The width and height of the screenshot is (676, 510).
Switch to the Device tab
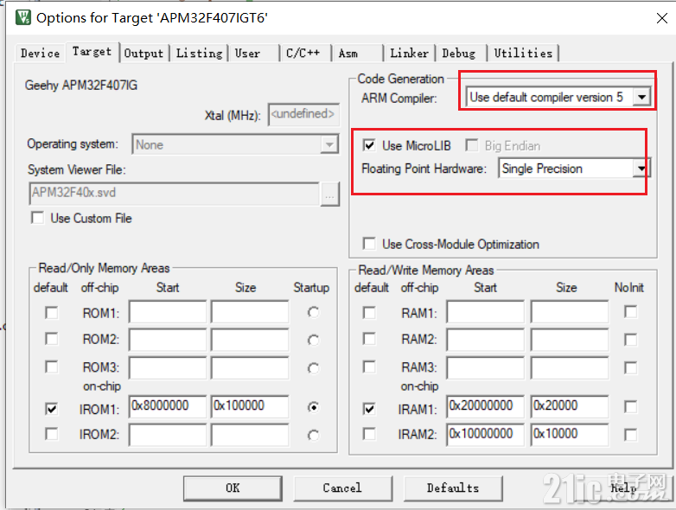[x=40, y=54]
